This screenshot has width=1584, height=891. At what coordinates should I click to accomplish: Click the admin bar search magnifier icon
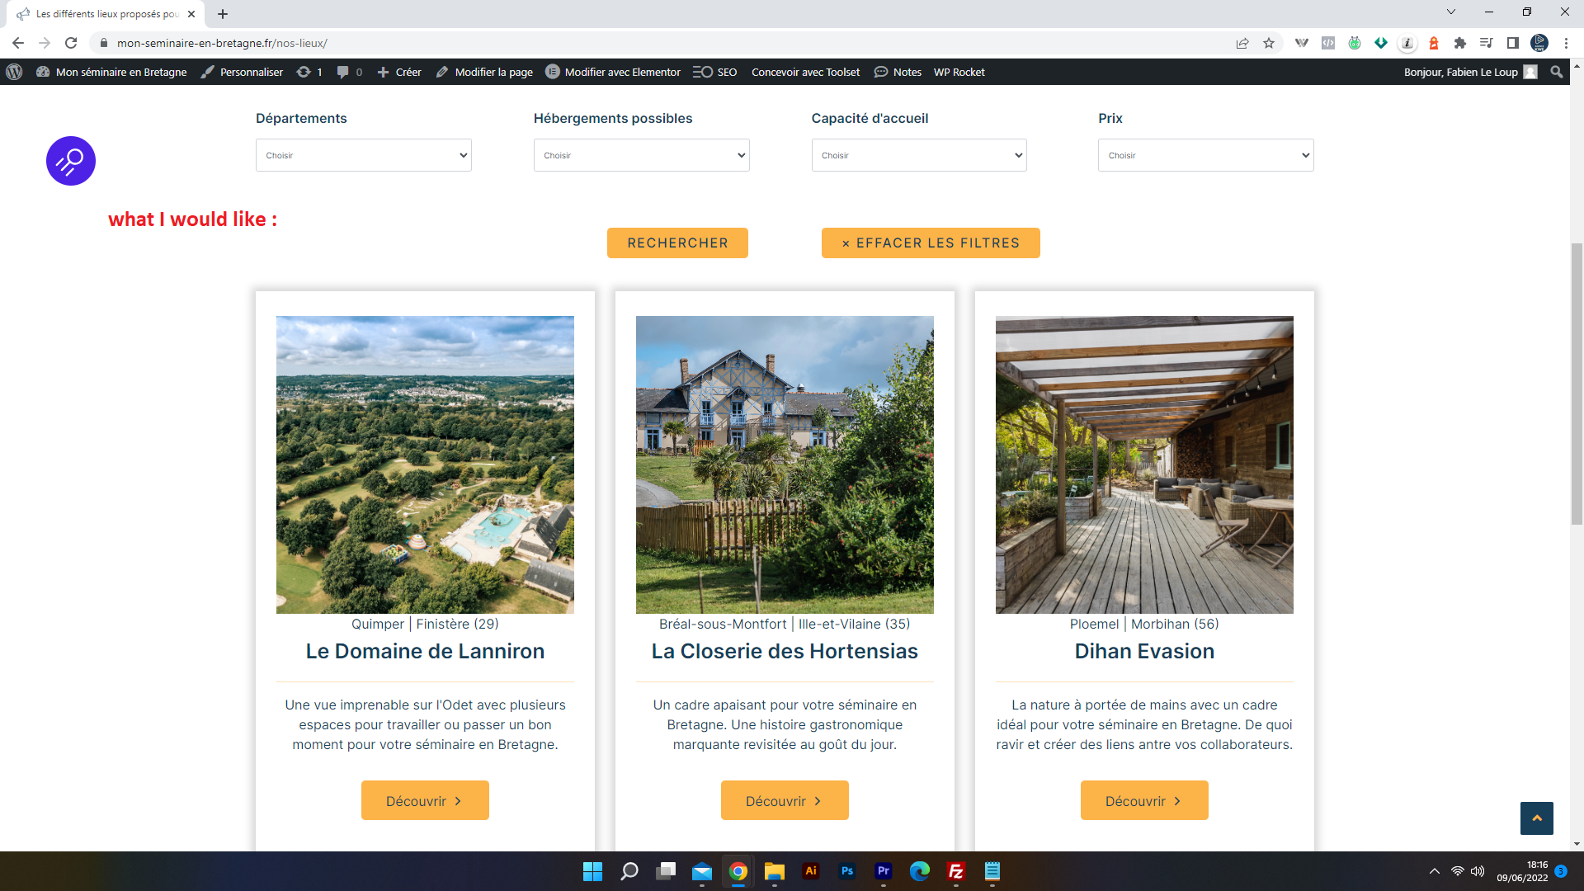tap(1556, 72)
